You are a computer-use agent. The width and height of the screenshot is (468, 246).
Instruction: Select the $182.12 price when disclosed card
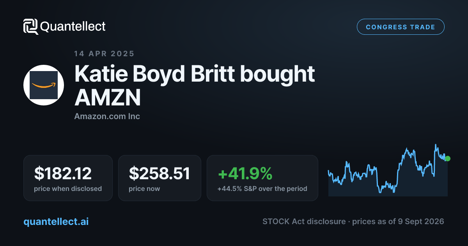pos(68,178)
